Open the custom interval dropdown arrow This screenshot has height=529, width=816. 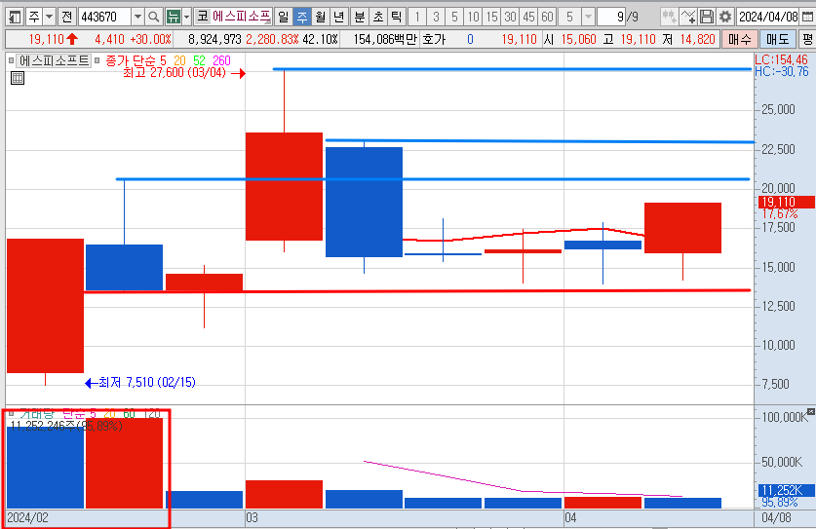pos(588,18)
